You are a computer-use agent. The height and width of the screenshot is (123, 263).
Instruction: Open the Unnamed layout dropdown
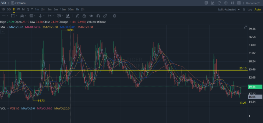point(253,3)
